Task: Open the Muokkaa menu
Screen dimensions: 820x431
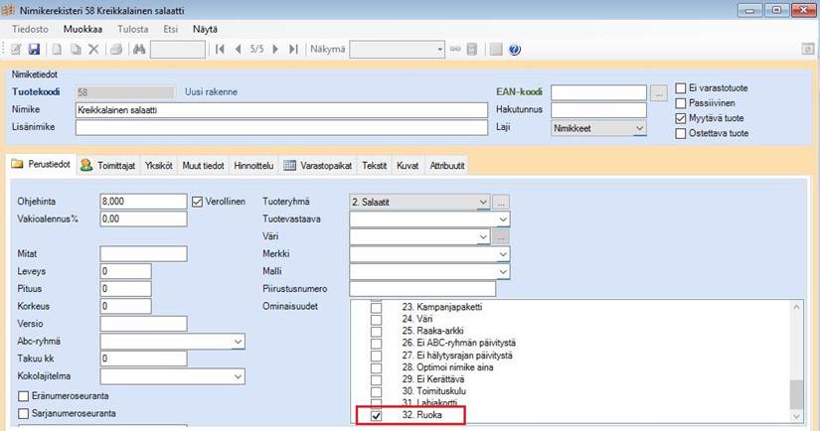Action: point(82,30)
